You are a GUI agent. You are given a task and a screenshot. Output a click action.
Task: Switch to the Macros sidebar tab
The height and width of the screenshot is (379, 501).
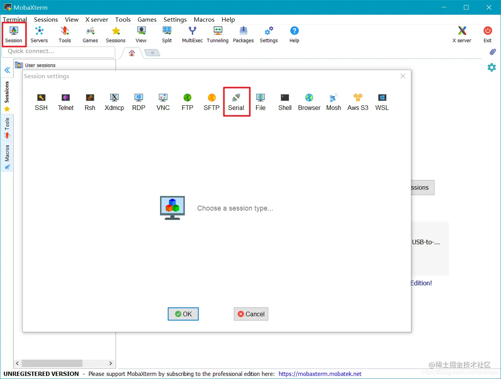[7, 157]
